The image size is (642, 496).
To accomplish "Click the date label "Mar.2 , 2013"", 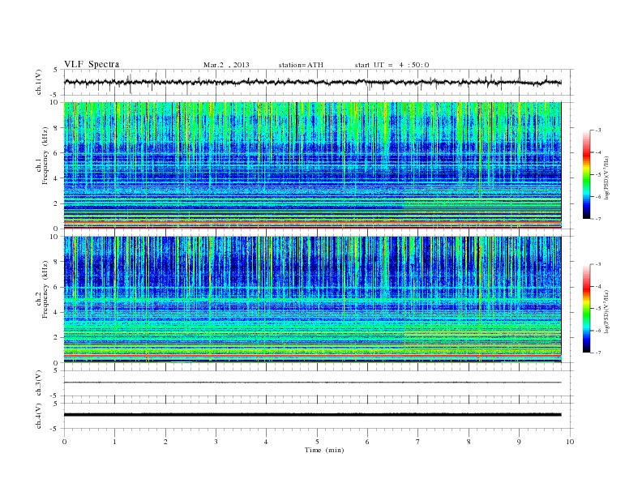I will [x=226, y=65].
